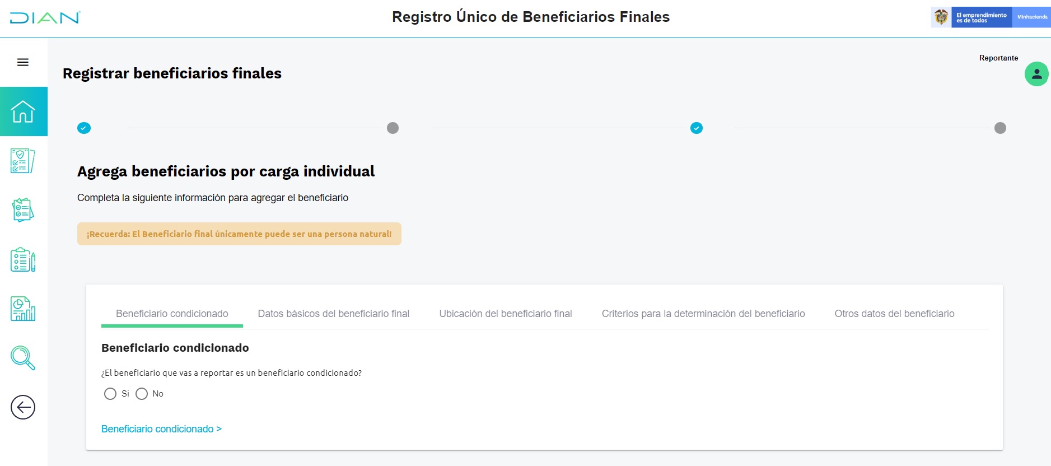1051x466 pixels.
Task: Open the hamburger menu icon
Action: click(x=23, y=62)
